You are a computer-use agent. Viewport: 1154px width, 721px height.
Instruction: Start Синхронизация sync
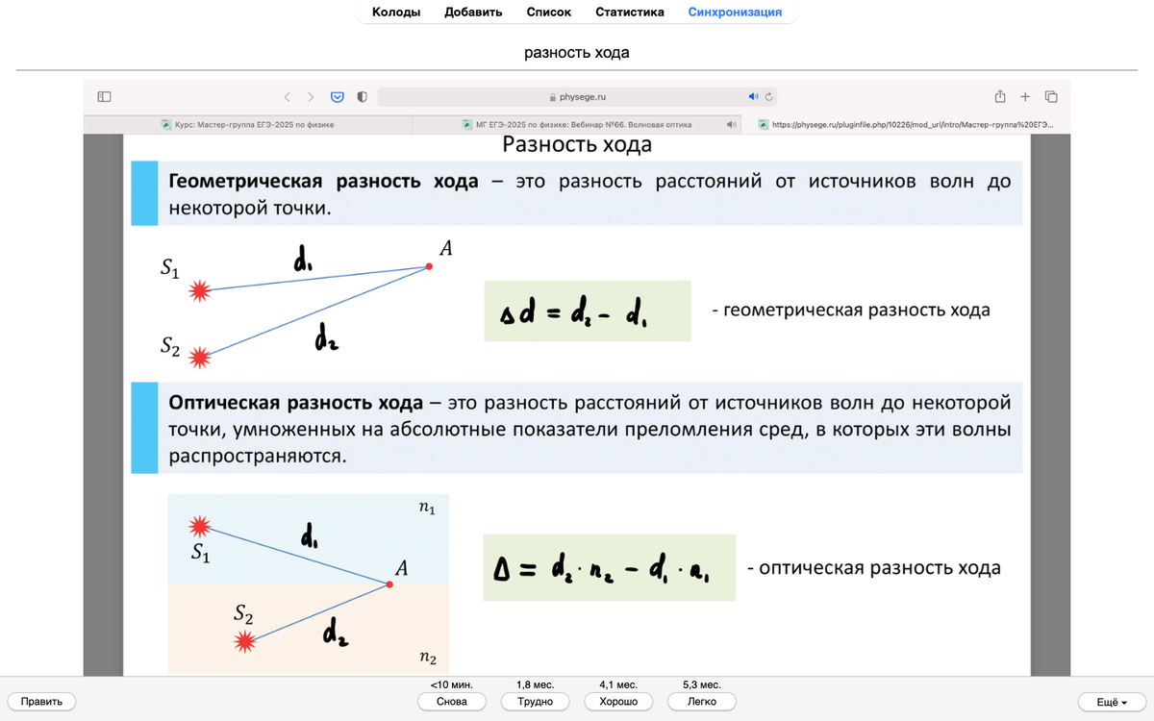point(735,12)
